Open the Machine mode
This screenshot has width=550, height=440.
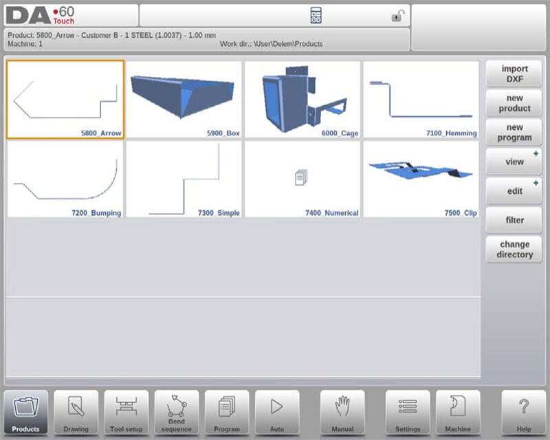[458, 412]
